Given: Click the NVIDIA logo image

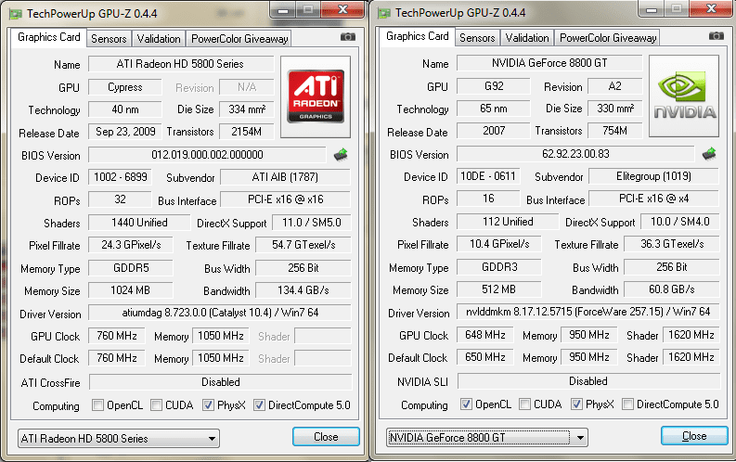Looking at the screenshot, I should tap(684, 96).
